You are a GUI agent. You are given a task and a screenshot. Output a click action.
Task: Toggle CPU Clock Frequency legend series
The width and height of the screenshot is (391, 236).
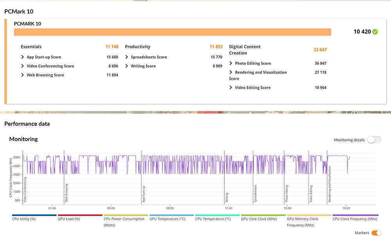coord(355,219)
